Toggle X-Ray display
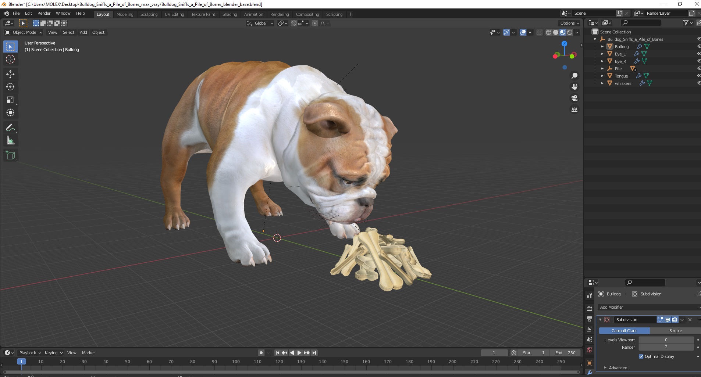This screenshot has height=377, width=701. point(539,32)
